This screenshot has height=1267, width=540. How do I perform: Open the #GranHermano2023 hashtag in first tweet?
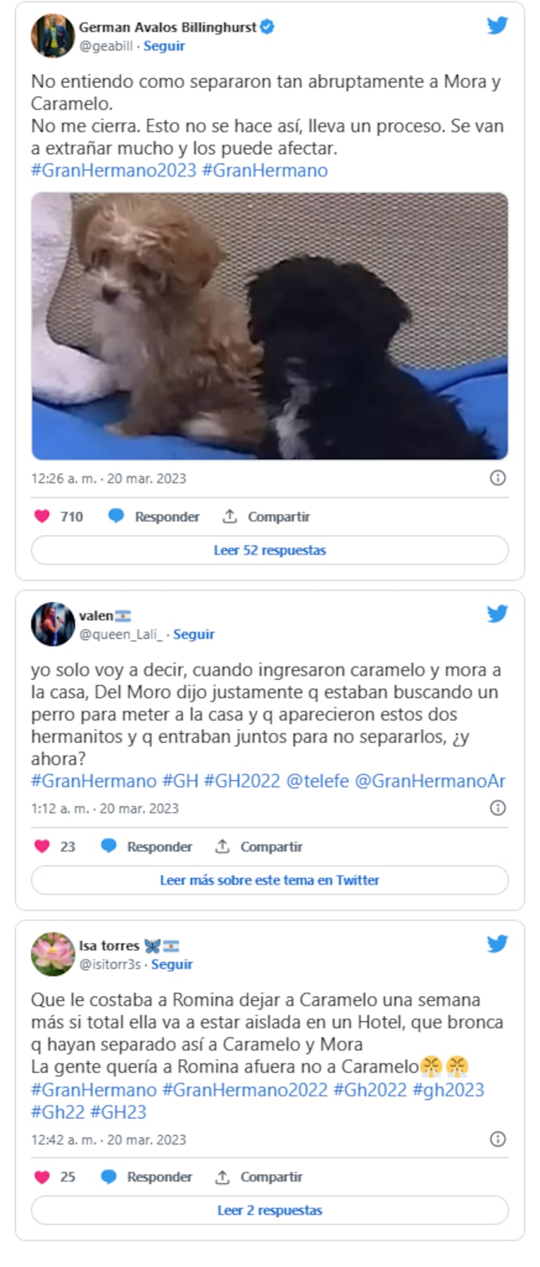[x=113, y=170]
